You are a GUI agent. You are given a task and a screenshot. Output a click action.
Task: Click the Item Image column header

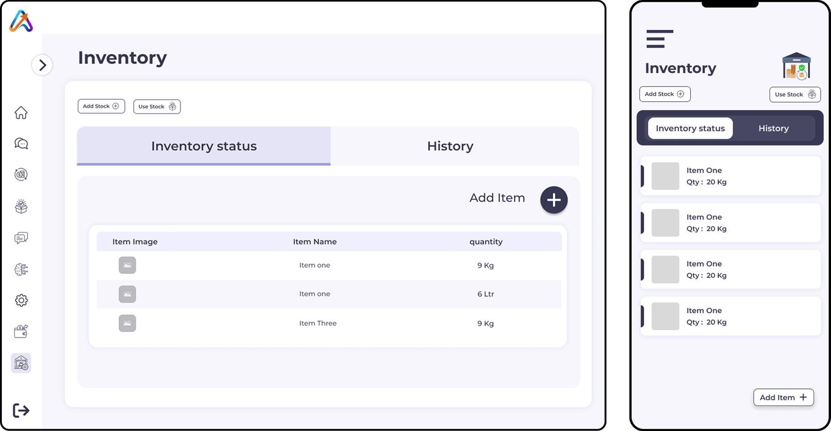tap(135, 242)
